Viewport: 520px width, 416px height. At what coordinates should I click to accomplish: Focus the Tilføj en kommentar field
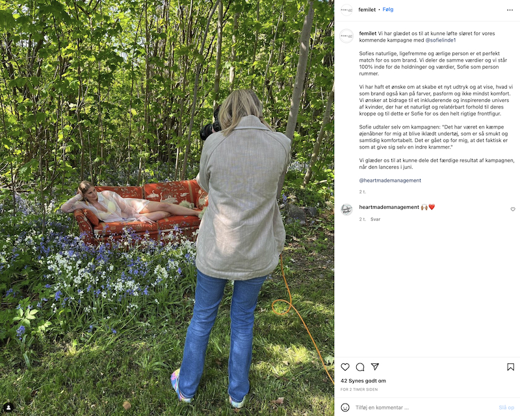424,408
